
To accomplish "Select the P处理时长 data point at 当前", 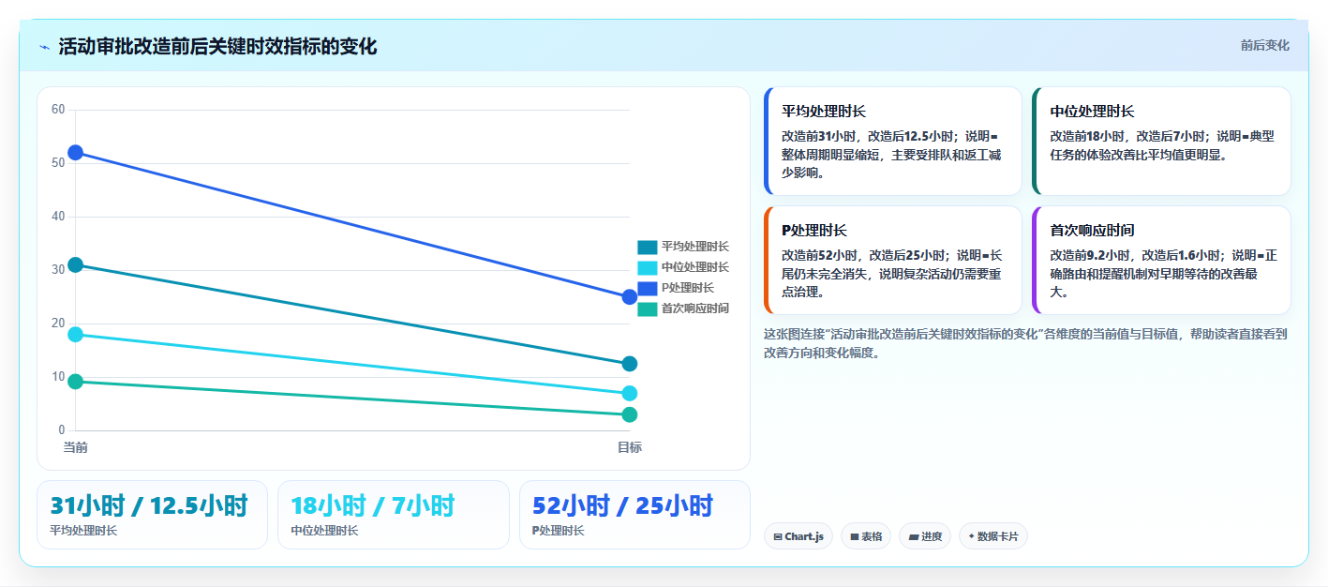I will (x=76, y=153).
